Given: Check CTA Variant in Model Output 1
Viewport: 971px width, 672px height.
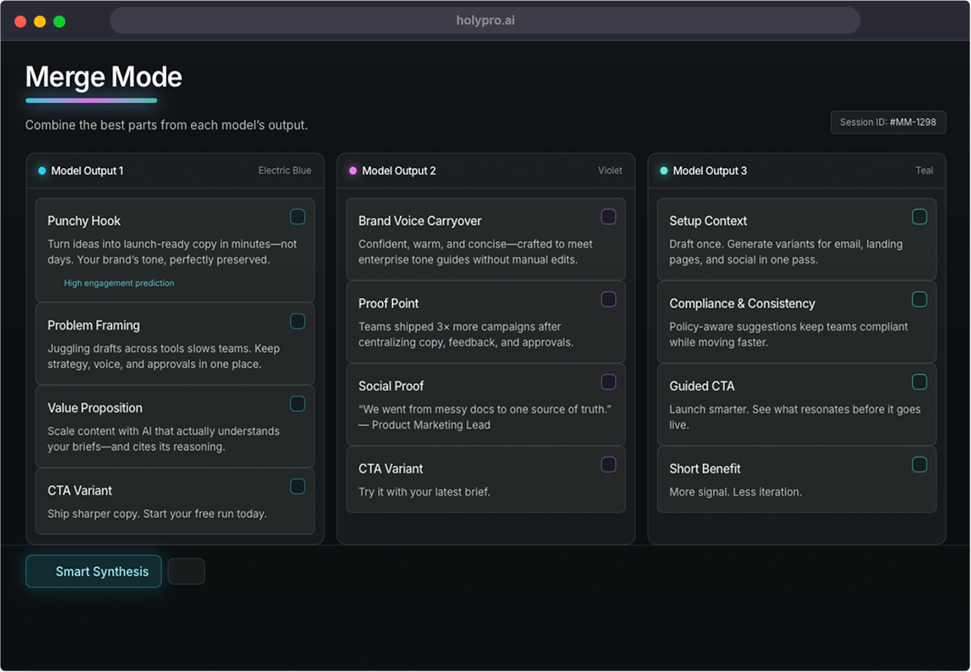Looking at the screenshot, I should 298,486.
